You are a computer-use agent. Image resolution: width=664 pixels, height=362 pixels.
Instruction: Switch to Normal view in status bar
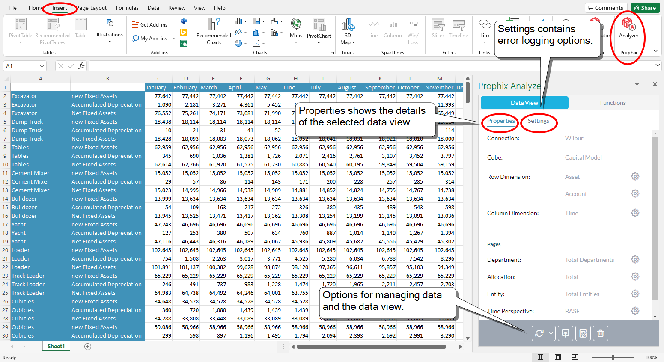[x=541, y=357]
